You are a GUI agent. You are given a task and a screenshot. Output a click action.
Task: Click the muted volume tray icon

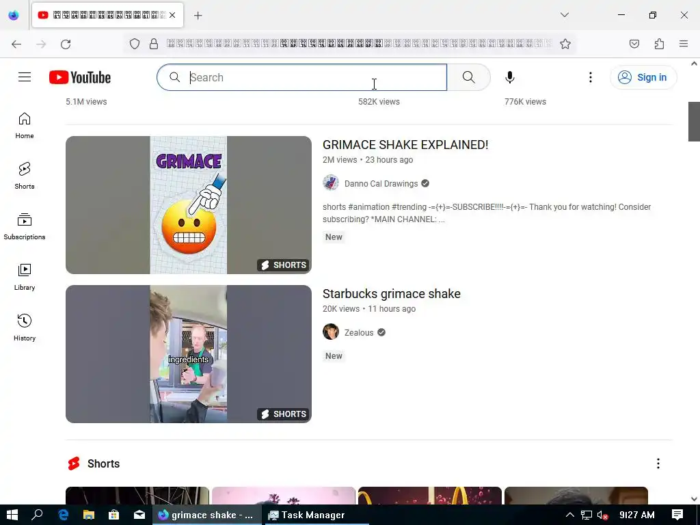point(603,515)
